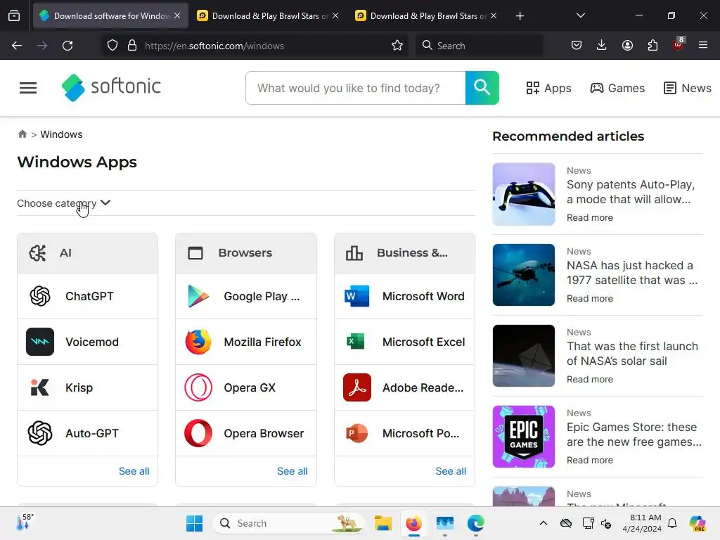Click the Firefox toolbar Search box
Image resolution: width=720 pixels, height=540 pixels.
[478, 46]
